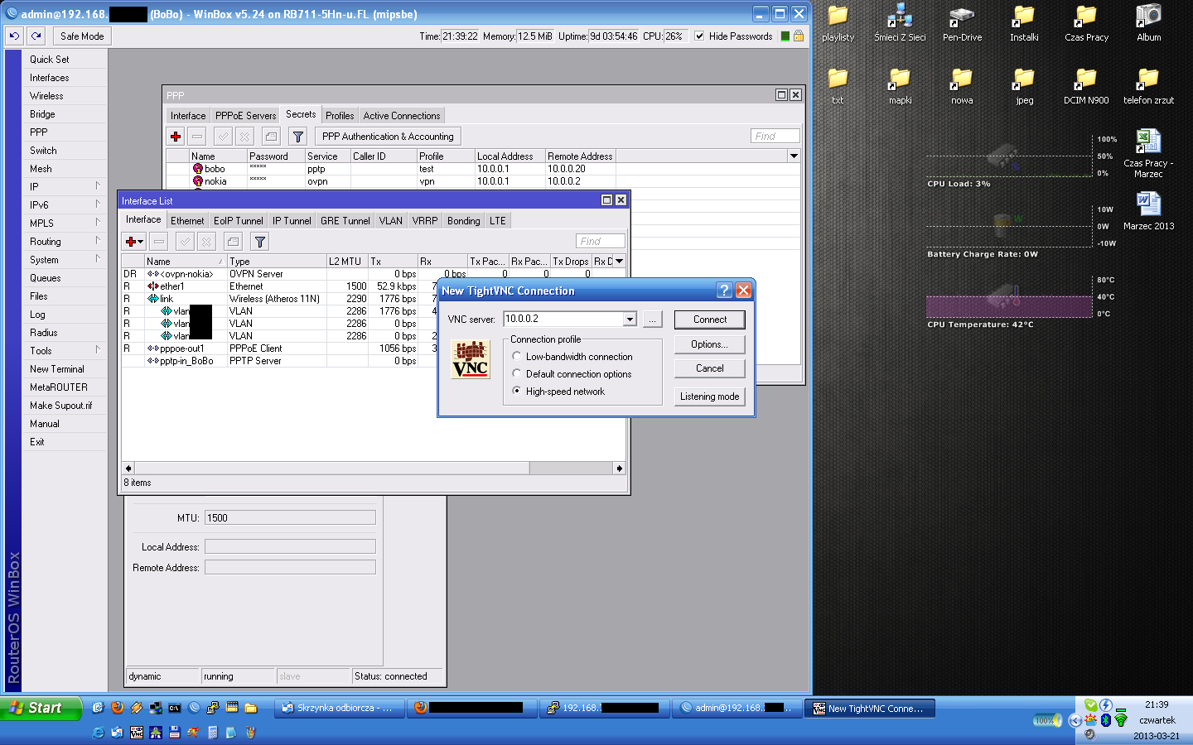Click the Skype status icon in system tray
The image size is (1193, 745).
[1091, 705]
